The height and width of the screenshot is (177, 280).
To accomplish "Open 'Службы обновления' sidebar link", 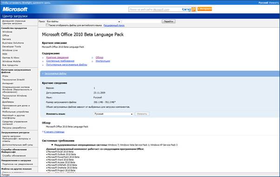I will (x=14, y=156).
